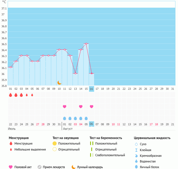Click the highlighted date 06 in August
Viewport: 178px width, 169px height.
pyautogui.click(x=91, y=124)
